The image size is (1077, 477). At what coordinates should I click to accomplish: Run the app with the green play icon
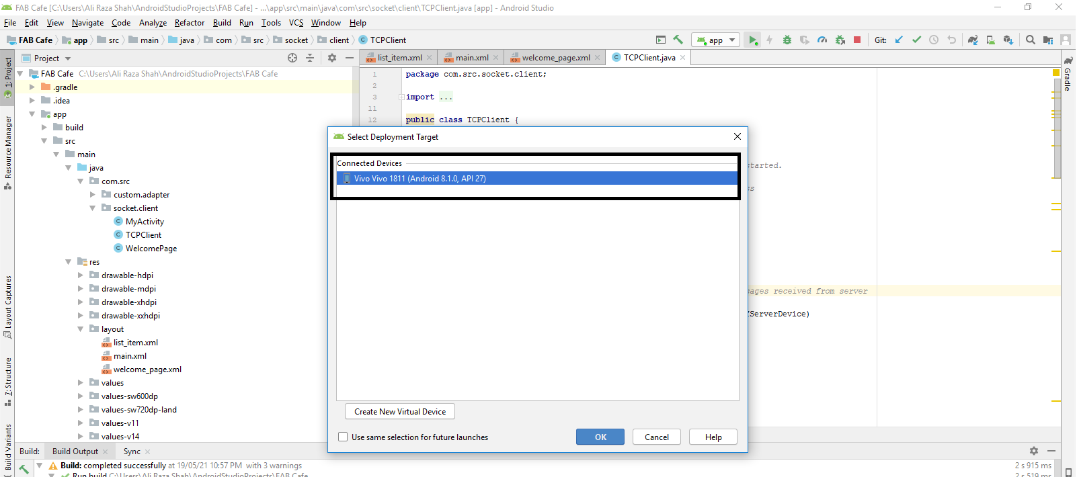tap(753, 40)
